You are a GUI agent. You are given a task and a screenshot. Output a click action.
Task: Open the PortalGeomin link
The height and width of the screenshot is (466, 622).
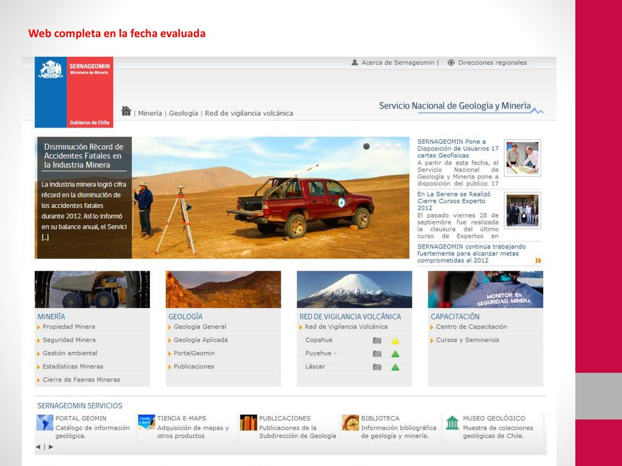tap(194, 353)
